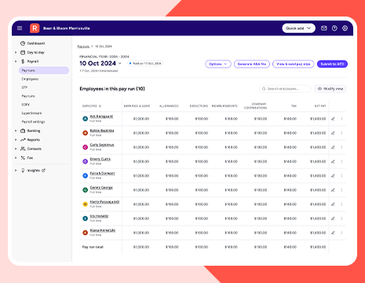365x283 pixels.
Task: Open Iris Herwitz employee link
Action: click(x=99, y=216)
